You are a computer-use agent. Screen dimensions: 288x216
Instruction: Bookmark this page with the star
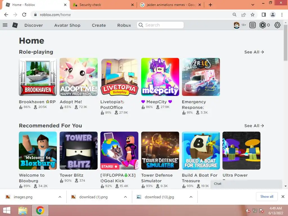[253, 15]
